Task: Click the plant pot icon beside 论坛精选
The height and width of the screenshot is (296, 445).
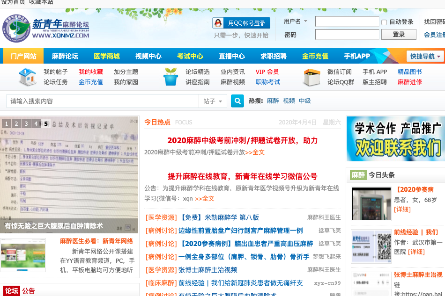Action: [x=171, y=77]
